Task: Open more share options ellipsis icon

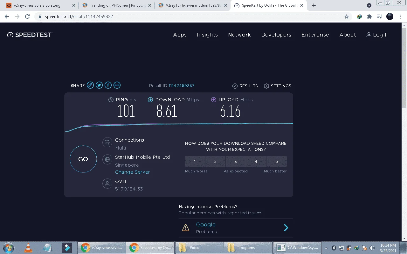Action: click(x=117, y=85)
